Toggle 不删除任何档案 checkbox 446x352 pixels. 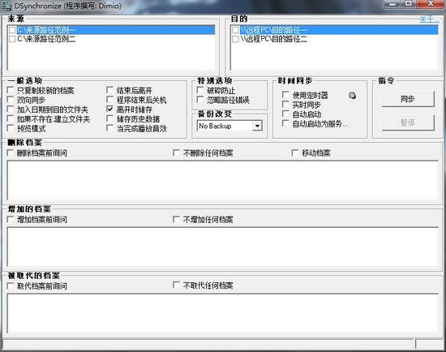coord(176,153)
